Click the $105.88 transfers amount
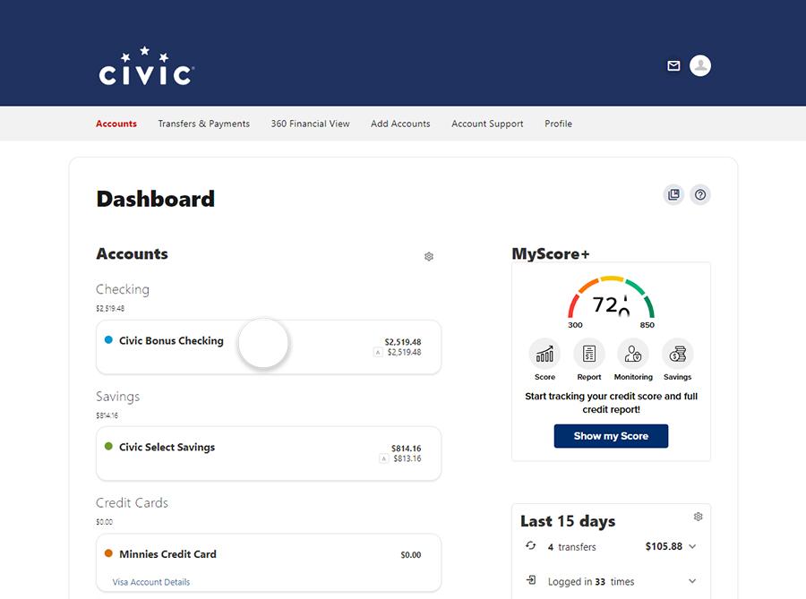 click(x=664, y=546)
